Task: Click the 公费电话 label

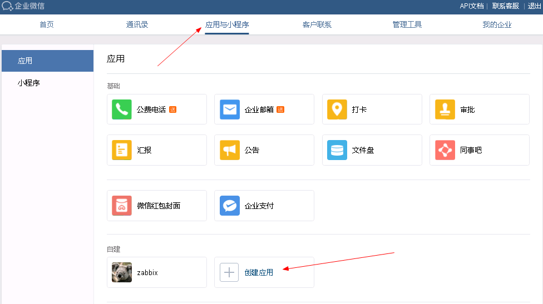Action: (151, 109)
